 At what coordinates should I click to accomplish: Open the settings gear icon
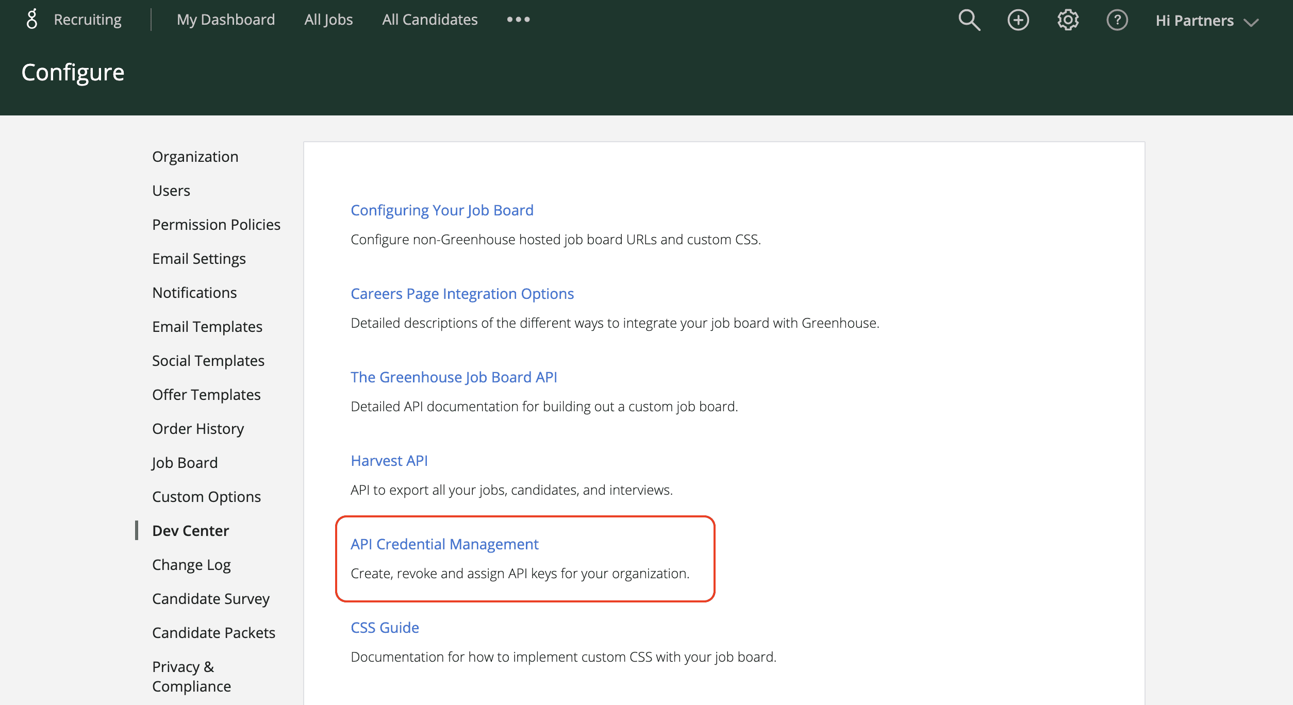(x=1066, y=19)
